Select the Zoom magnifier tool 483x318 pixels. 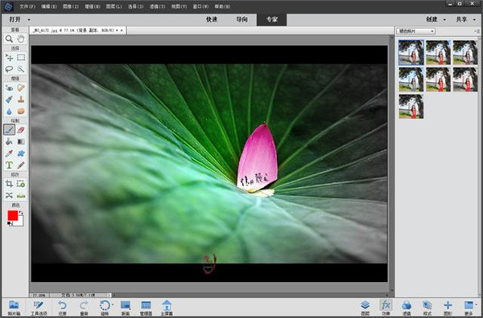click(9, 39)
